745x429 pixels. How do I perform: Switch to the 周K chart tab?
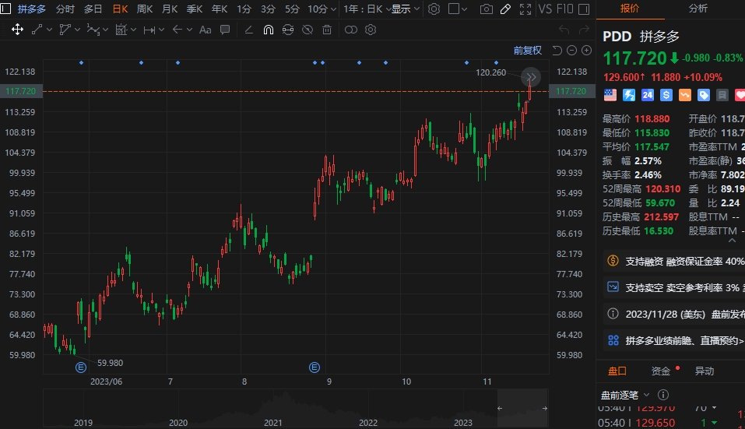pyautogui.click(x=145, y=9)
